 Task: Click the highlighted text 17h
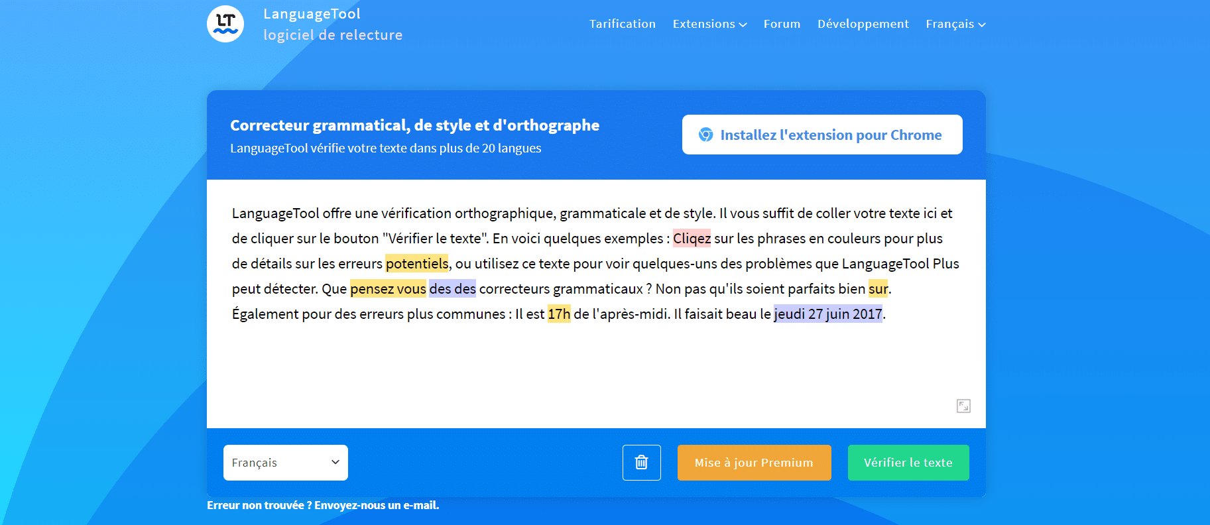[559, 314]
